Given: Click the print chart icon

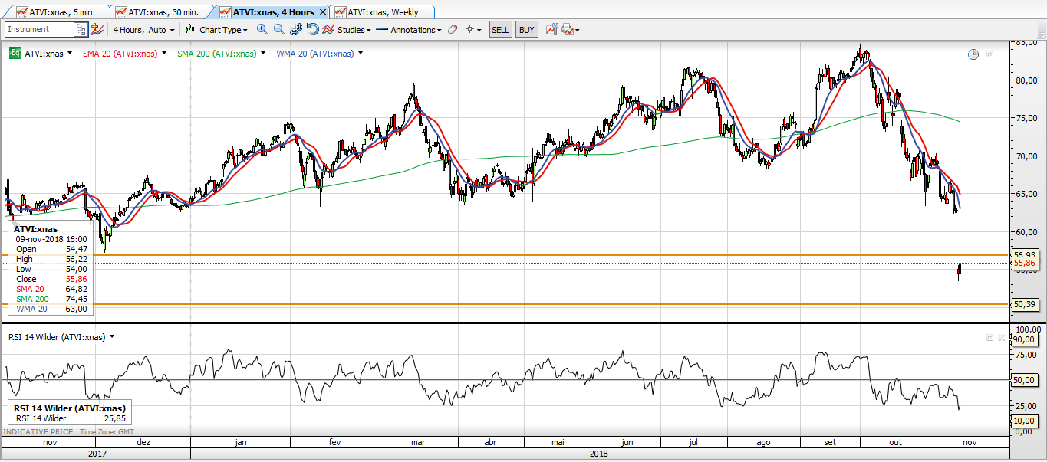Looking at the screenshot, I should (567, 29).
